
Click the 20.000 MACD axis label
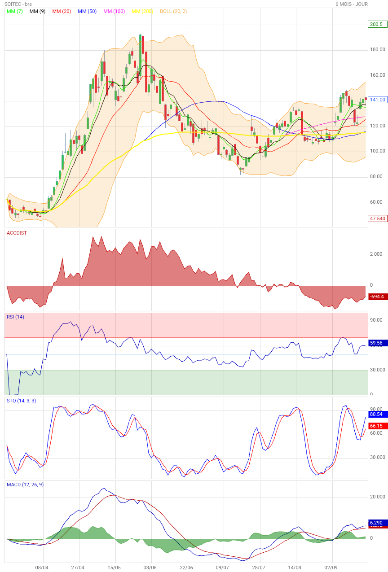378,497
